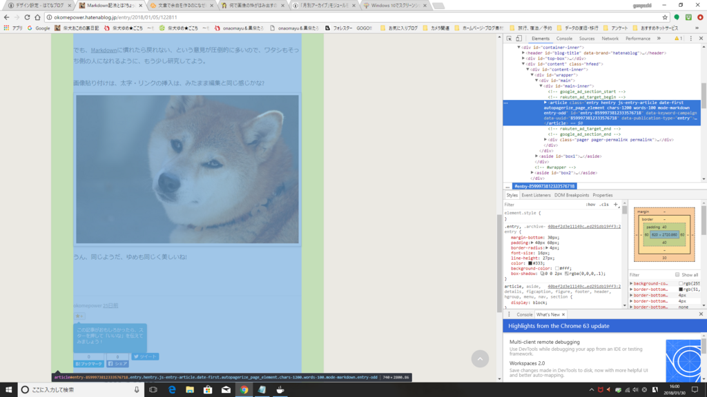Open the Event Listeners pane

536,195
